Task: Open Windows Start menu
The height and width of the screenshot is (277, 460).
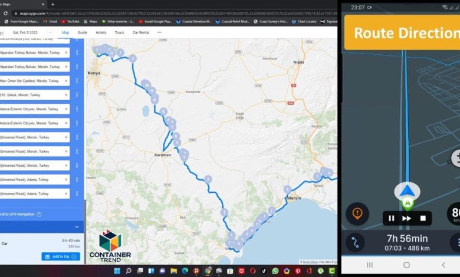Action: (x=117, y=271)
